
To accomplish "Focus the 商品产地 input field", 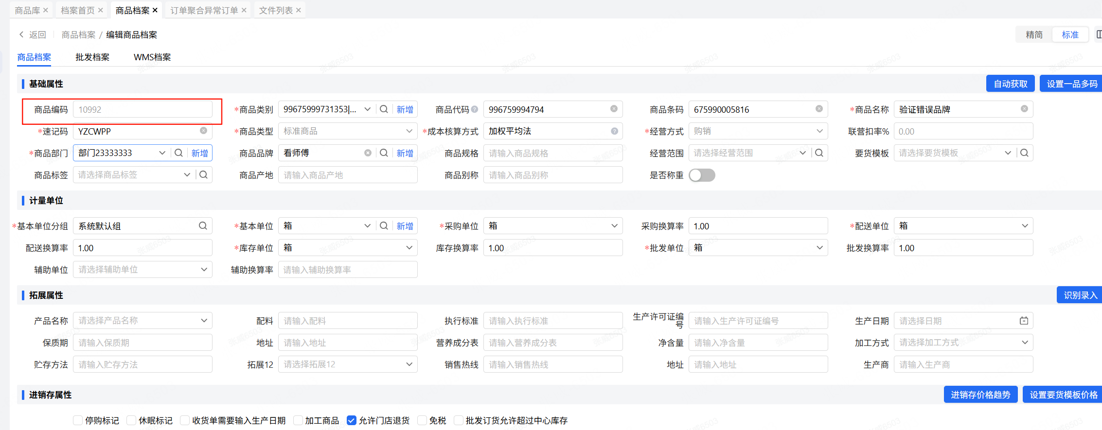I will coord(348,175).
